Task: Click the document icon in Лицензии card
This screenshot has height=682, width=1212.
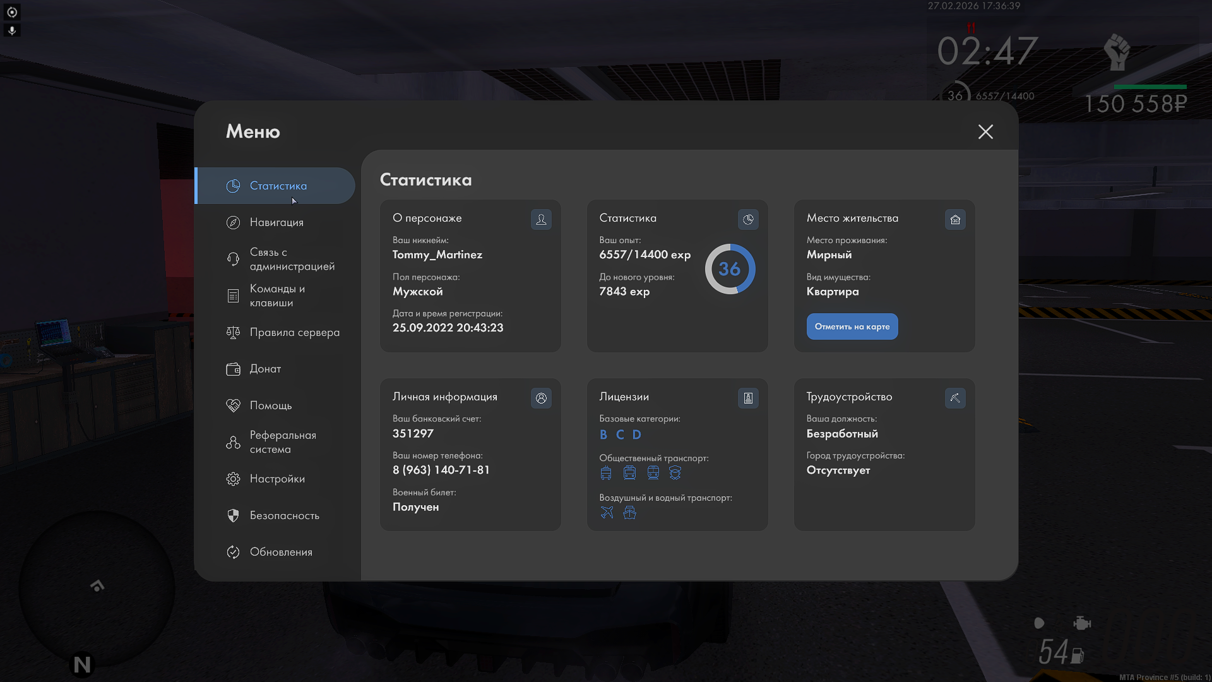Action: 748,398
